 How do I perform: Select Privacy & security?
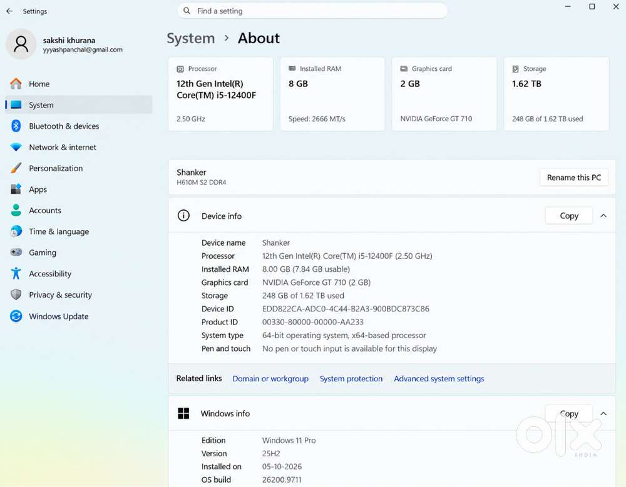tap(79, 294)
